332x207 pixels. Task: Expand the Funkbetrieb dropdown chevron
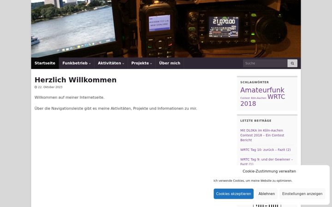(x=90, y=63)
